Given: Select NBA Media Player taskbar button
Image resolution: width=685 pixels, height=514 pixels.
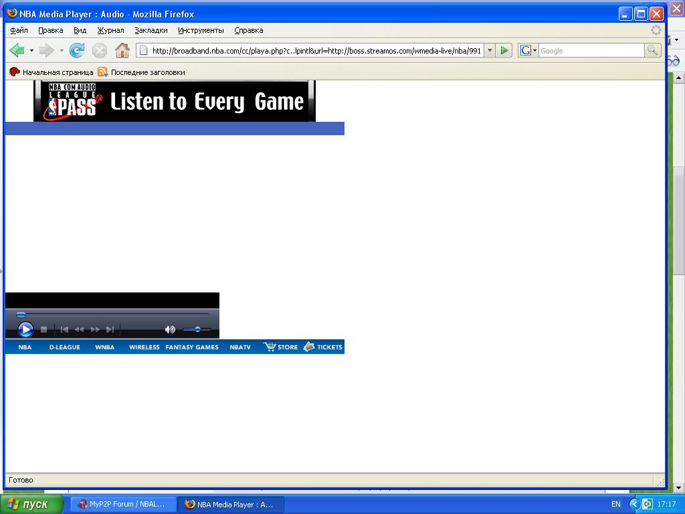Looking at the screenshot, I should (x=231, y=504).
